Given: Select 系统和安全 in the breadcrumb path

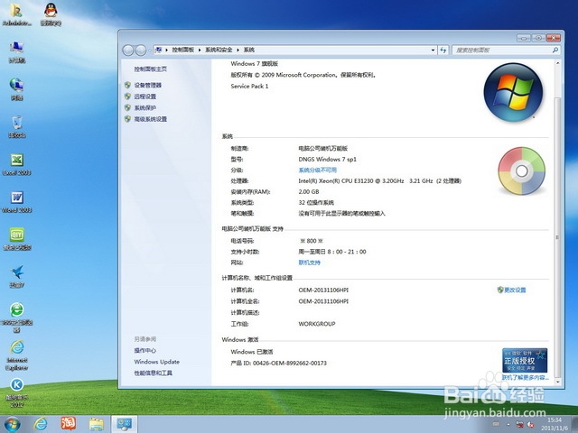Looking at the screenshot, I should pos(219,50).
